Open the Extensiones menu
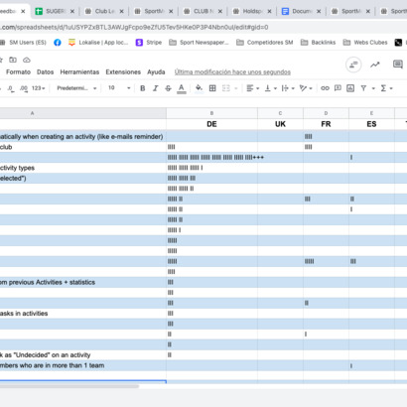Screen dimensions: 407x407 point(123,72)
